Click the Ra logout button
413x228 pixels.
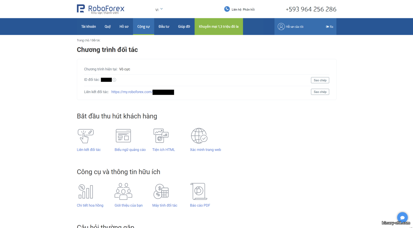[330, 27]
